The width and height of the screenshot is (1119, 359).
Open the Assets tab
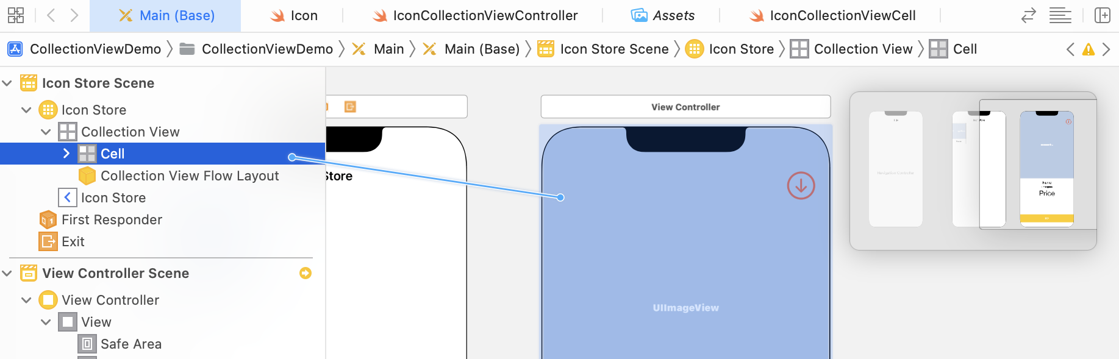point(663,15)
